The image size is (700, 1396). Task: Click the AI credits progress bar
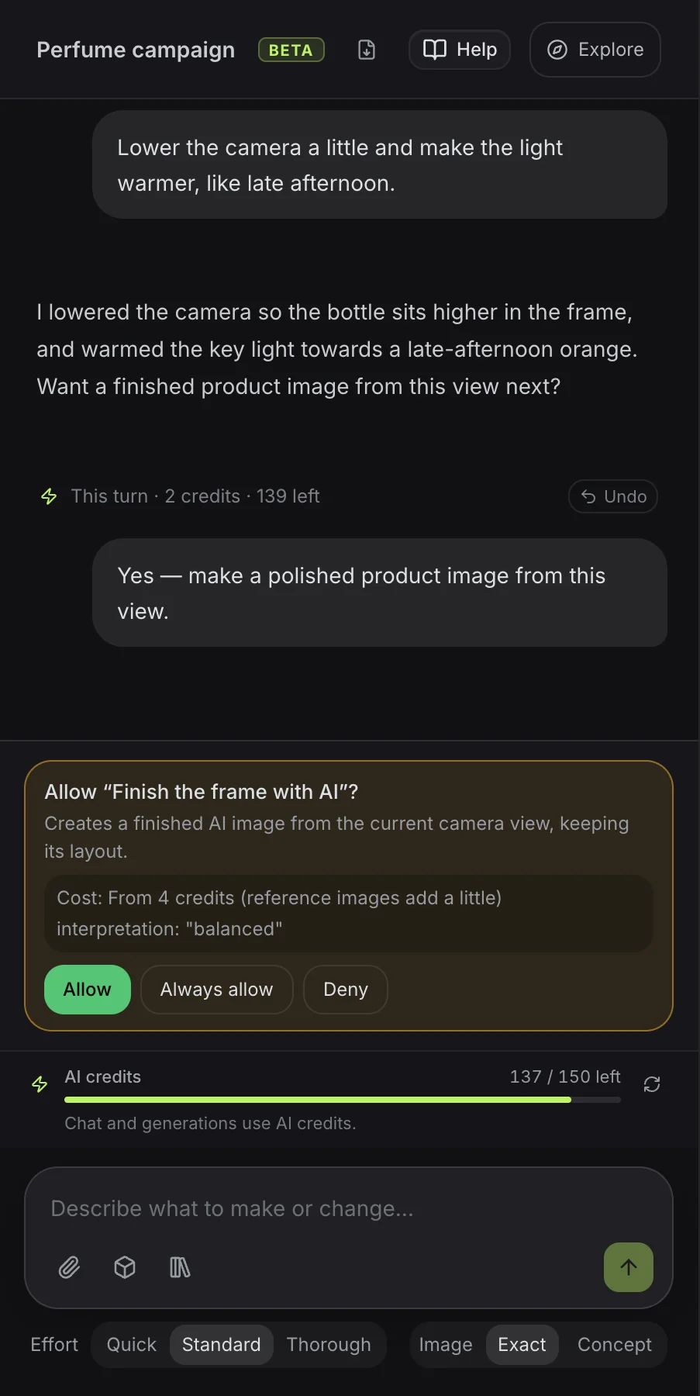click(343, 1100)
